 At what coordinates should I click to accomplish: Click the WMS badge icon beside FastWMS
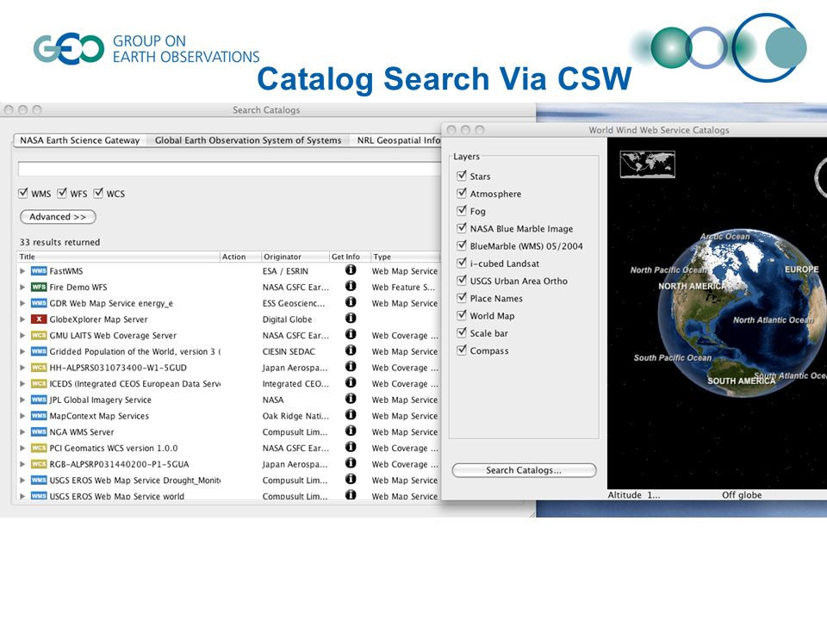(x=39, y=271)
